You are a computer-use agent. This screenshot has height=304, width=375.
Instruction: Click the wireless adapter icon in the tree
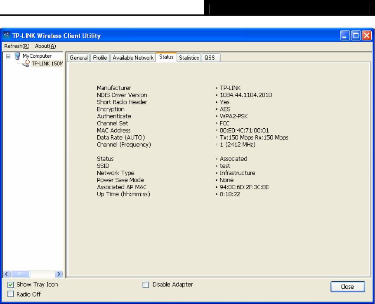pyautogui.click(x=26, y=64)
